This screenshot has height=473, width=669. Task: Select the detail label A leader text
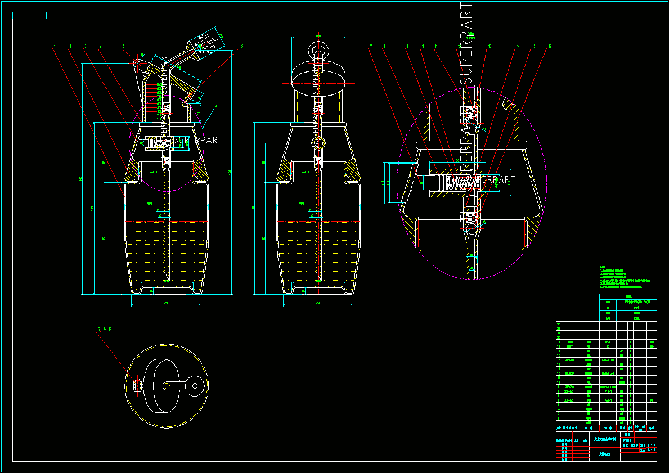coord(216,107)
